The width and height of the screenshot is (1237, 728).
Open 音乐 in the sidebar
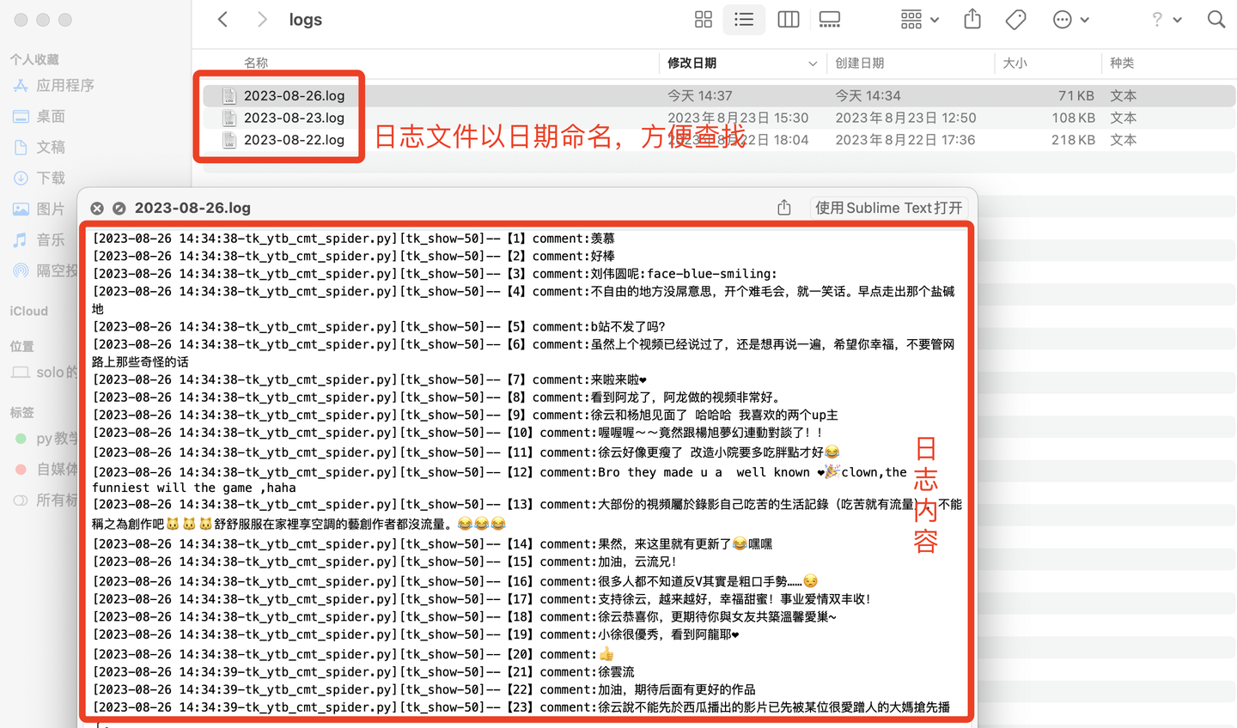pos(51,240)
